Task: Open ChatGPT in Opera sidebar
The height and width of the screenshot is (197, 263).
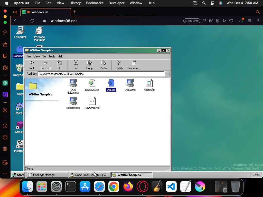Action: click(5, 83)
